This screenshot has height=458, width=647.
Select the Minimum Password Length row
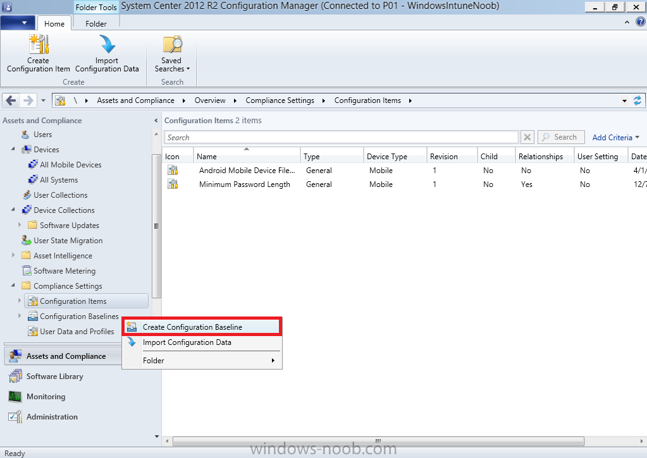click(404, 184)
